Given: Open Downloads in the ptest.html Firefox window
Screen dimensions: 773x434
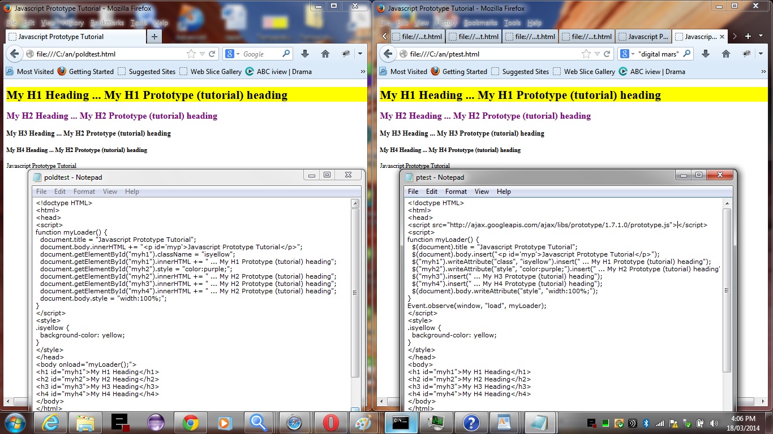Looking at the screenshot, I should click(706, 54).
